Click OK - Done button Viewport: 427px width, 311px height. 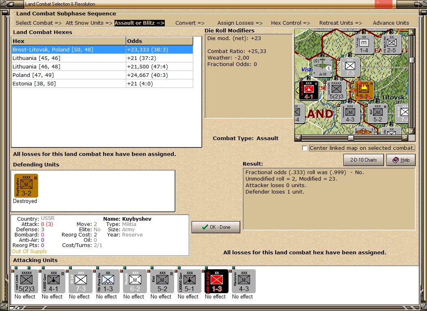click(216, 227)
